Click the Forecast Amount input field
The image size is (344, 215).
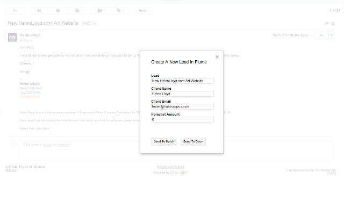[182, 119]
